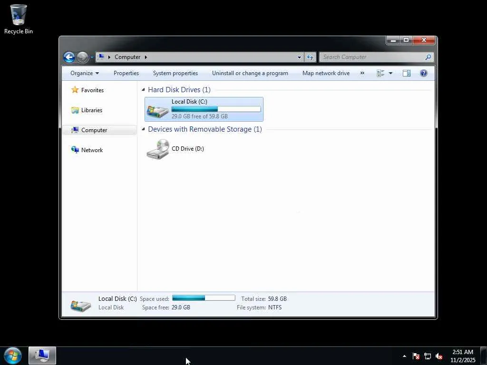This screenshot has height=365, width=487.
Task: Click the Libraries folder icon
Action: point(75,110)
